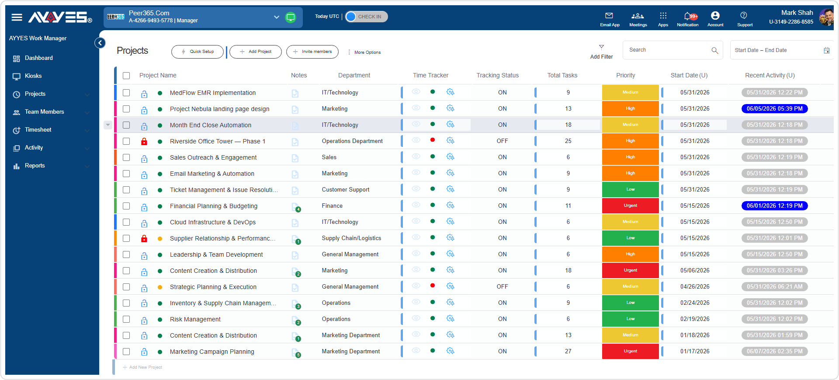
Task: Expand the Team Members sidebar chevron
Action: 87,112
